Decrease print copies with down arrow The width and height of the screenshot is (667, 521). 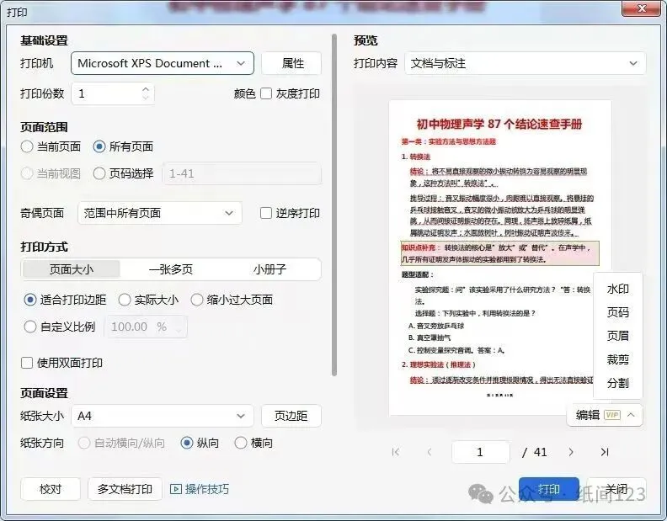[146, 98]
